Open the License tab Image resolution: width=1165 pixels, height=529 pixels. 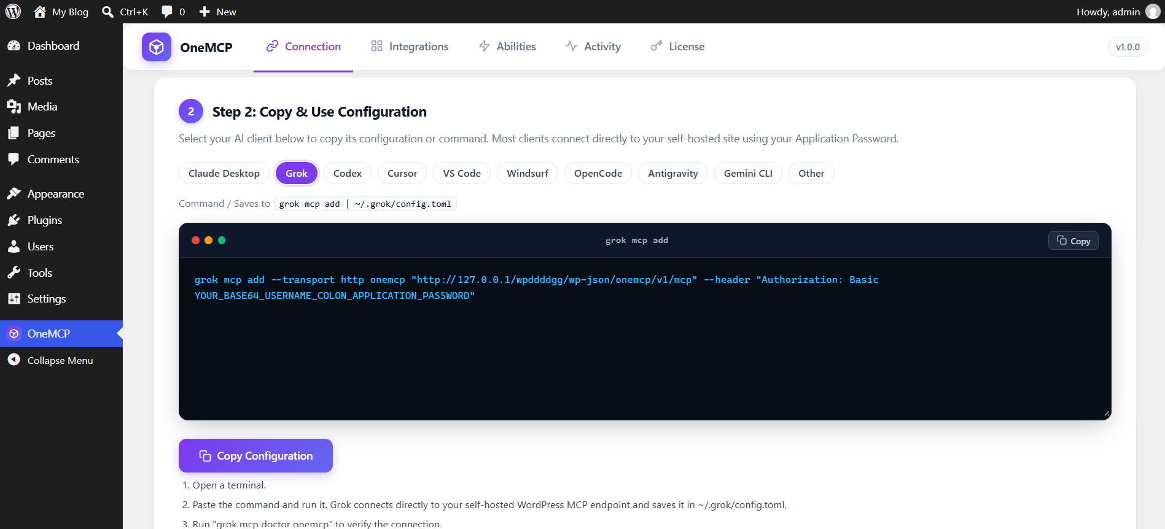click(678, 47)
